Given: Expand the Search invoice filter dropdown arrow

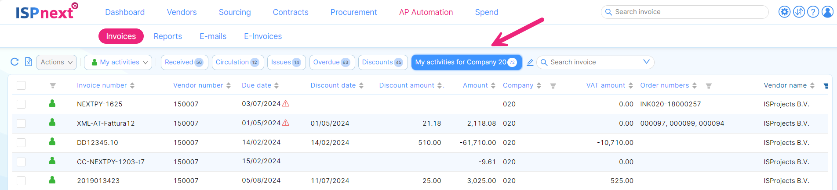Looking at the screenshot, I should (646, 62).
